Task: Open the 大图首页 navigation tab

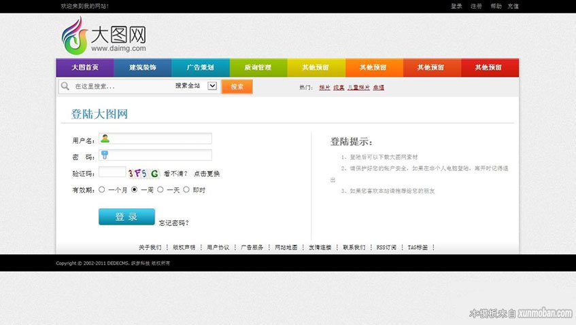Action: [85, 68]
